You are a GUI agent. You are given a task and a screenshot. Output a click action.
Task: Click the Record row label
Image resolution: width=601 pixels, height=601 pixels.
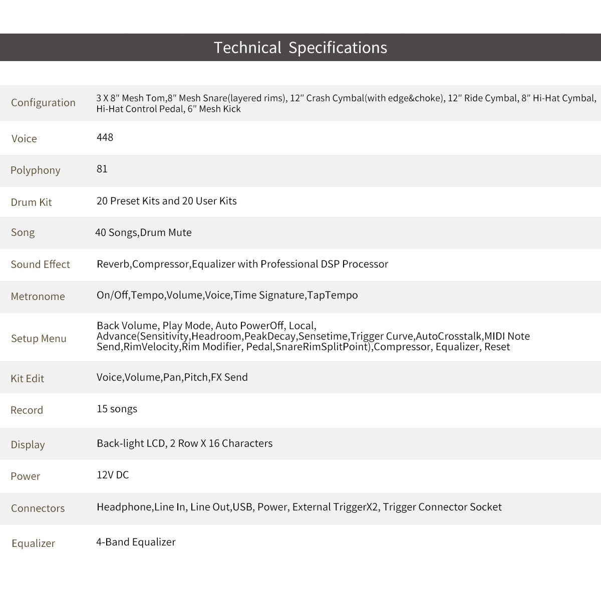click(x=27, y=410)
